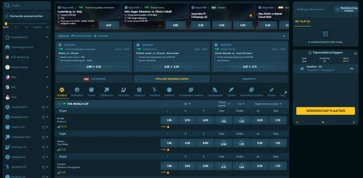Open statistics icon for Mexico Zuid Afrika match
Image resolution: width=363 pixels, height=178 pixels.
pos(59,150)
